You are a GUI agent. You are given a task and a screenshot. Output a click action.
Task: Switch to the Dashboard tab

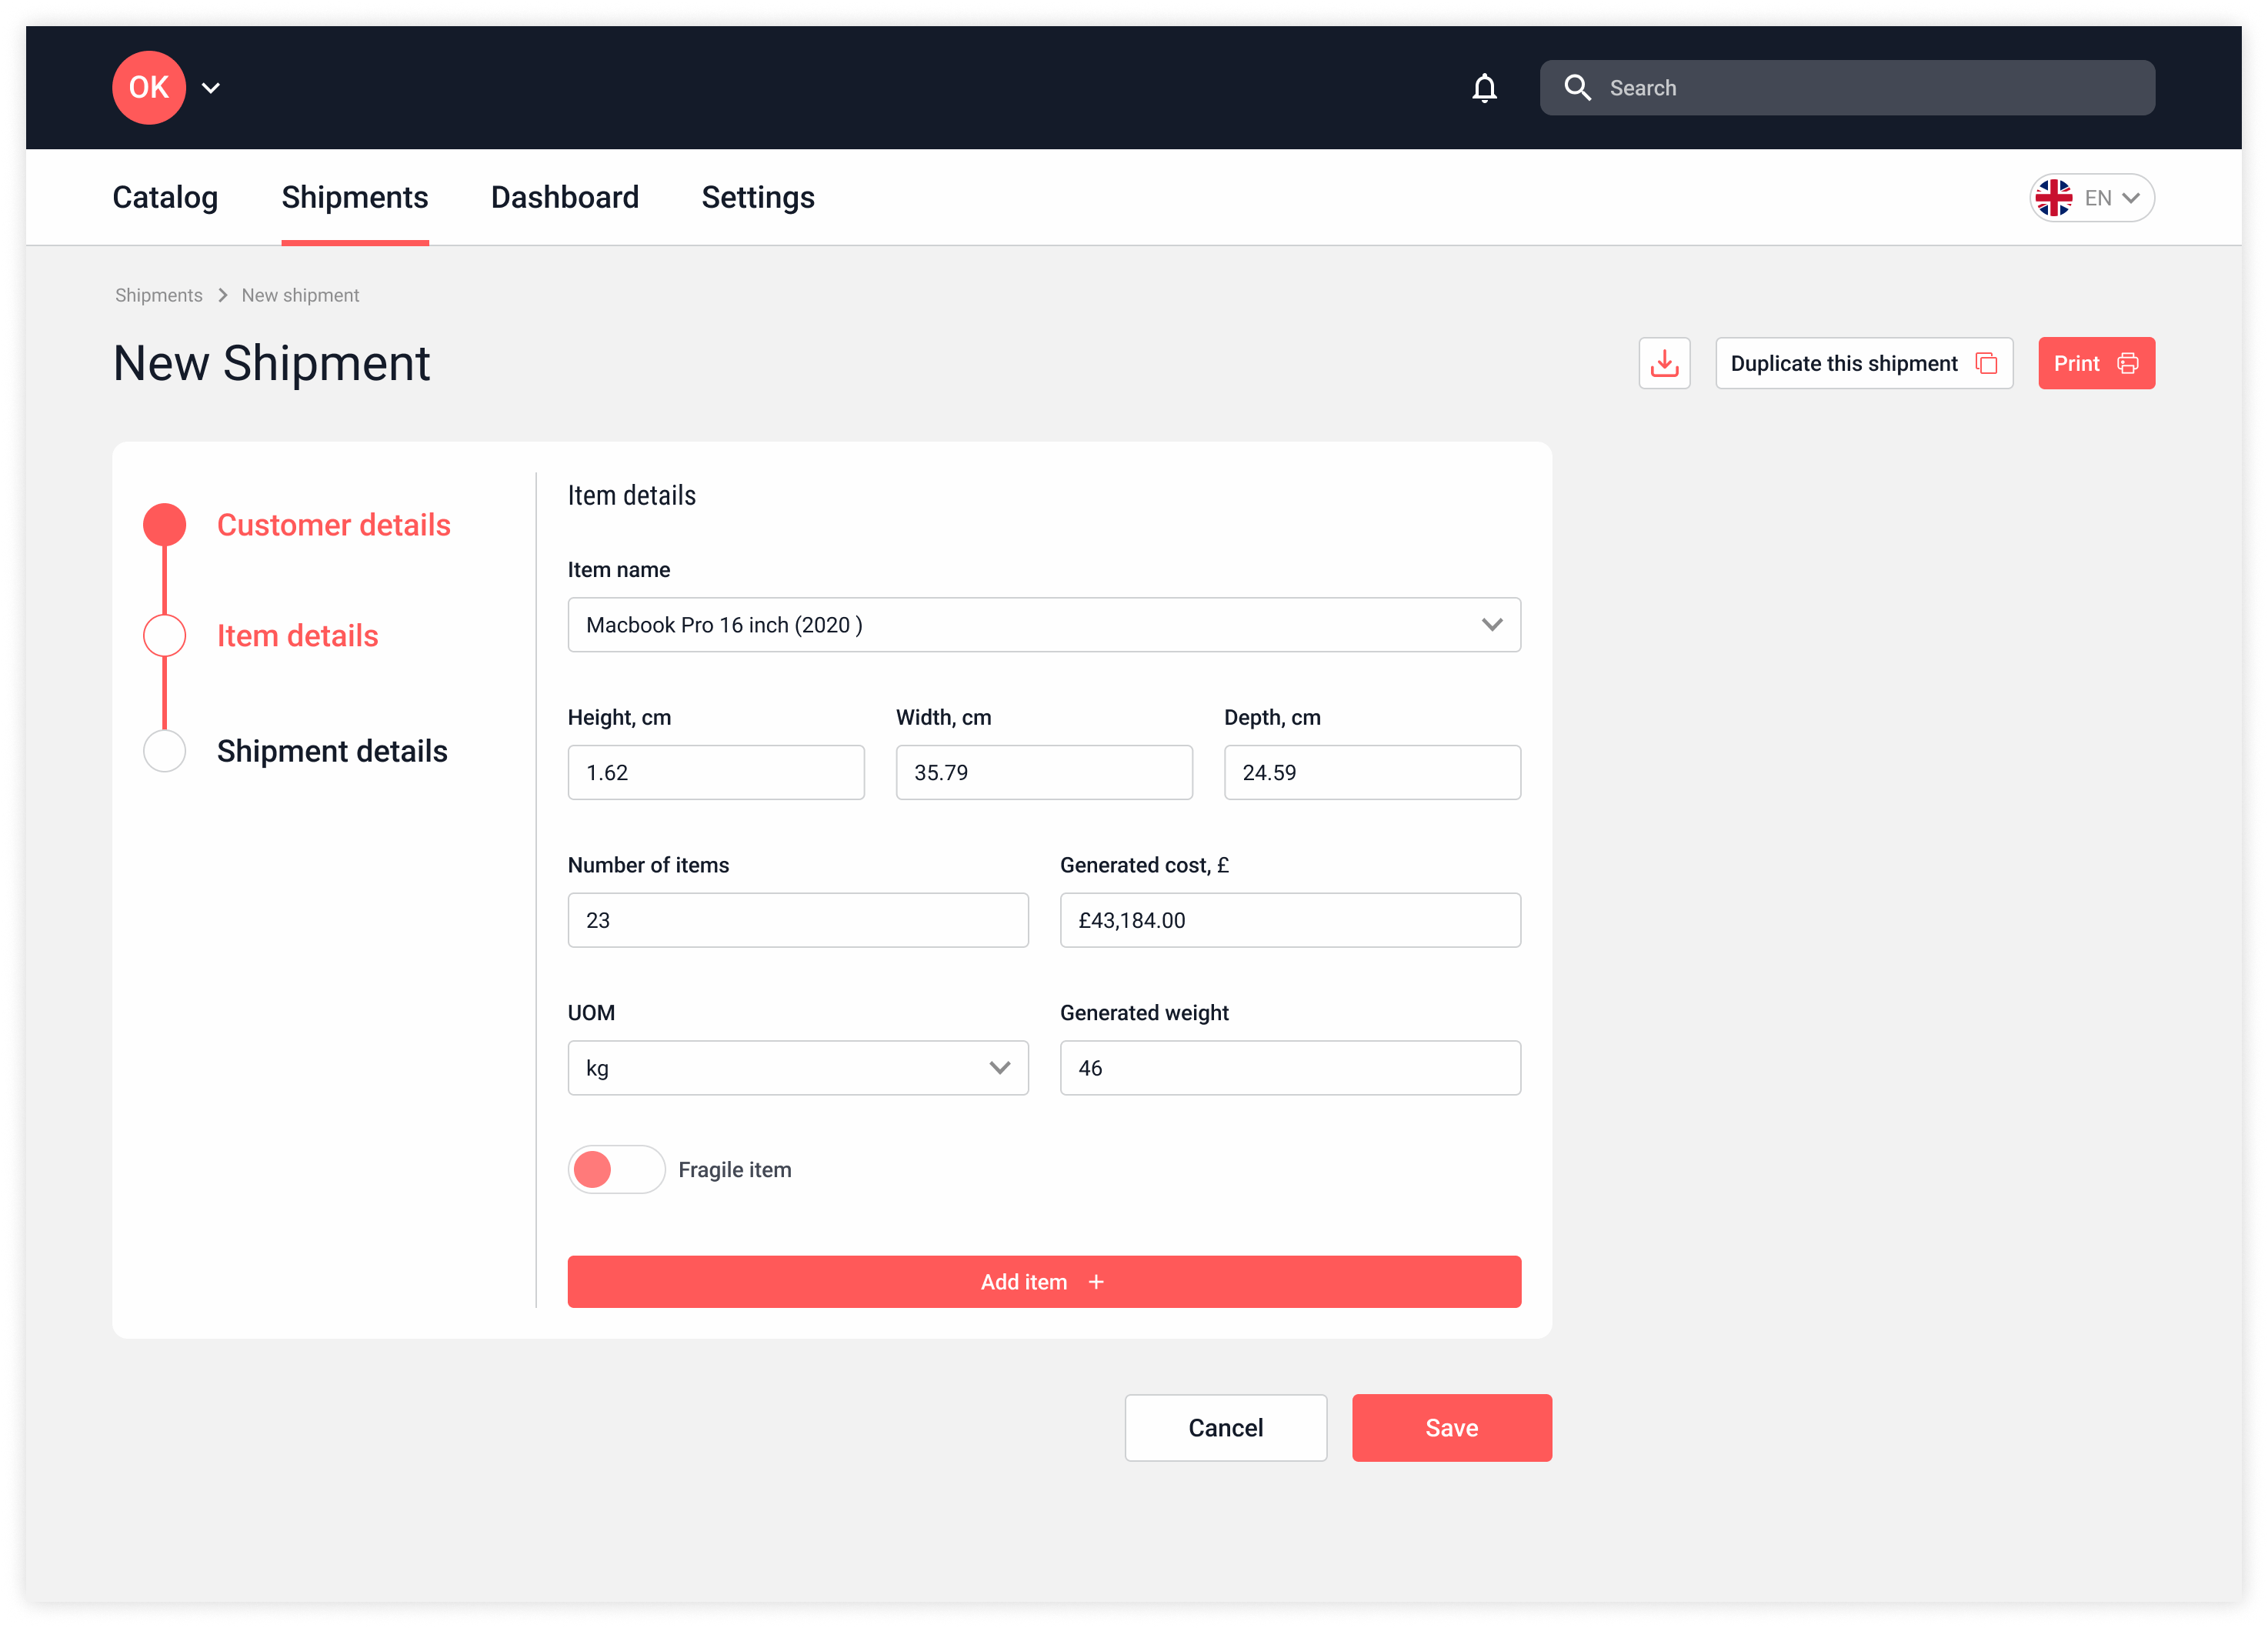pyautogui.click(x=564, y=198)
